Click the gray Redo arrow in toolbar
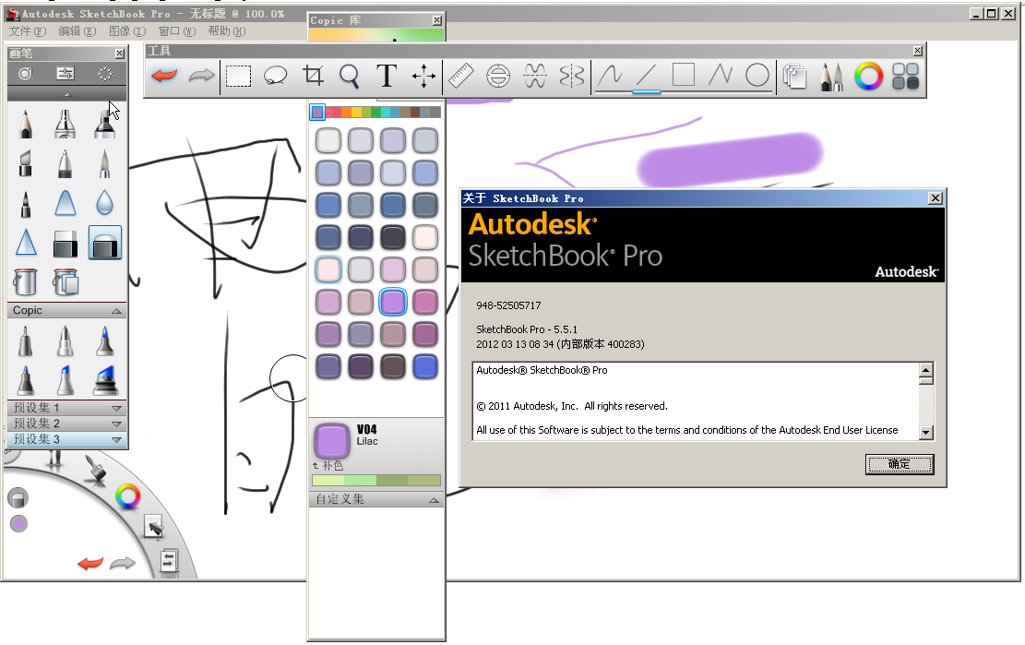1025x645 pixels. [201, 76]
